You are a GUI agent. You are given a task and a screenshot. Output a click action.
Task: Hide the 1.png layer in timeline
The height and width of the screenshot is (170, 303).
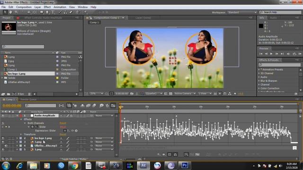(3, 149)
